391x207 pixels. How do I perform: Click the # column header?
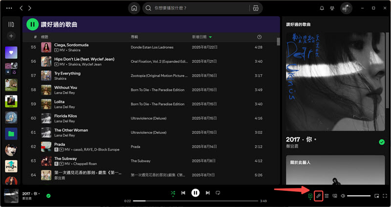(35, 37)
